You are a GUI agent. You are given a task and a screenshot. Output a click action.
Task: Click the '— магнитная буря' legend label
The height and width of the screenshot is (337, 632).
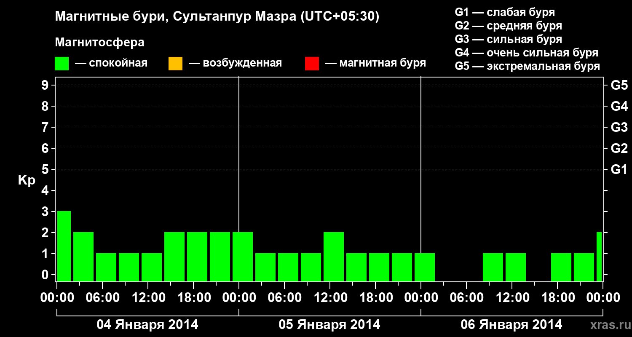click(x=376, y=64)
